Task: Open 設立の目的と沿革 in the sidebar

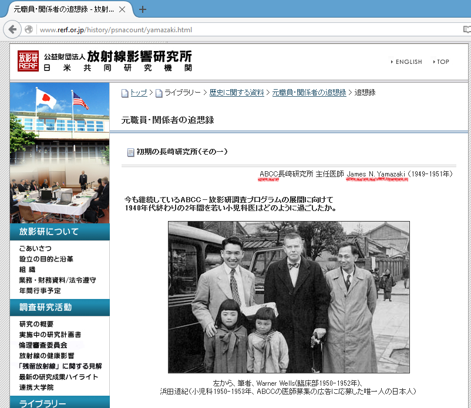Action: click(x=46, y=259)
